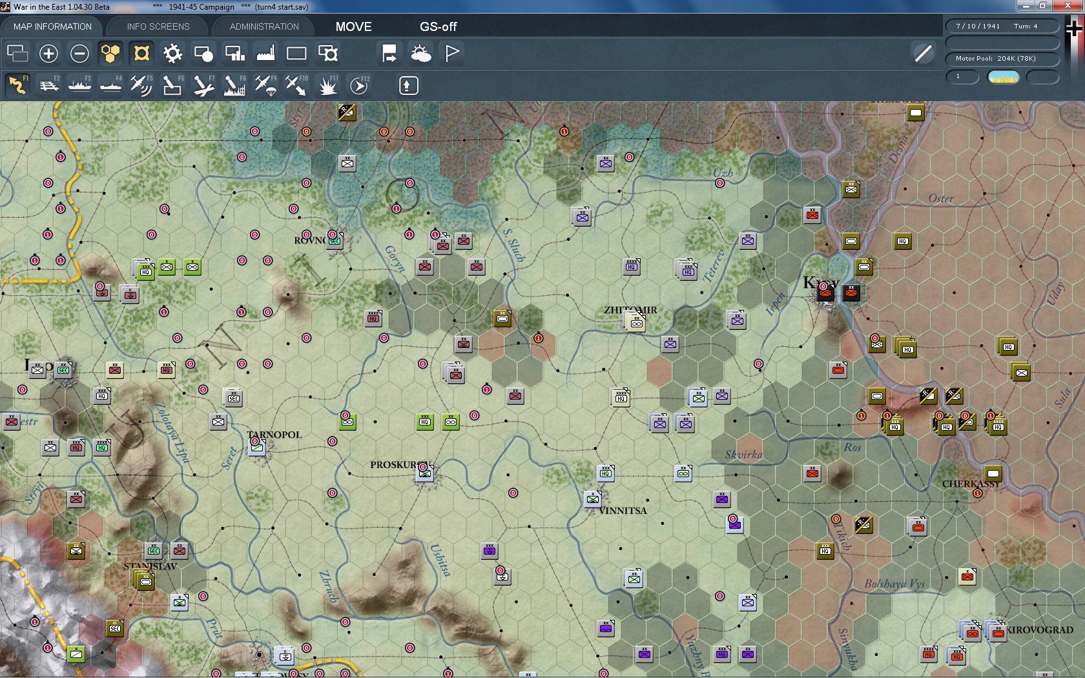Click the flag with arrow icon
Screen dimensions: 1085x678
tap(389, 53)
